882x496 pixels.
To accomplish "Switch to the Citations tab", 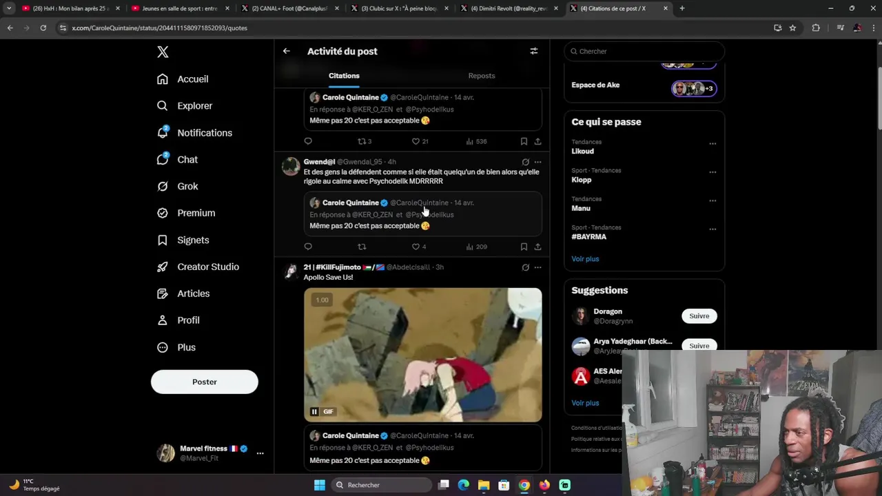I will click(x=344, y=76).
